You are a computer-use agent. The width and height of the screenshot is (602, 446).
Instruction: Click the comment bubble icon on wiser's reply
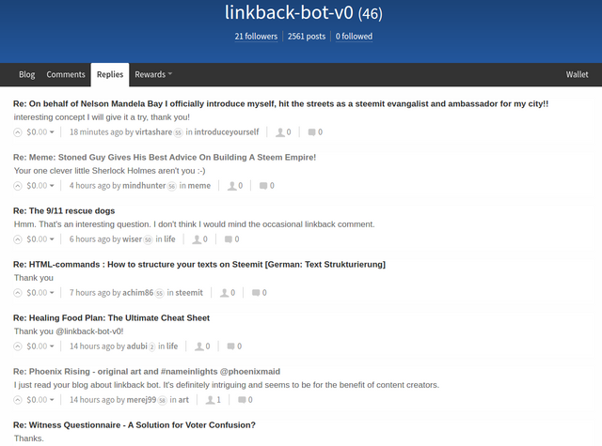pyautogui.click(x=228, y=239)
